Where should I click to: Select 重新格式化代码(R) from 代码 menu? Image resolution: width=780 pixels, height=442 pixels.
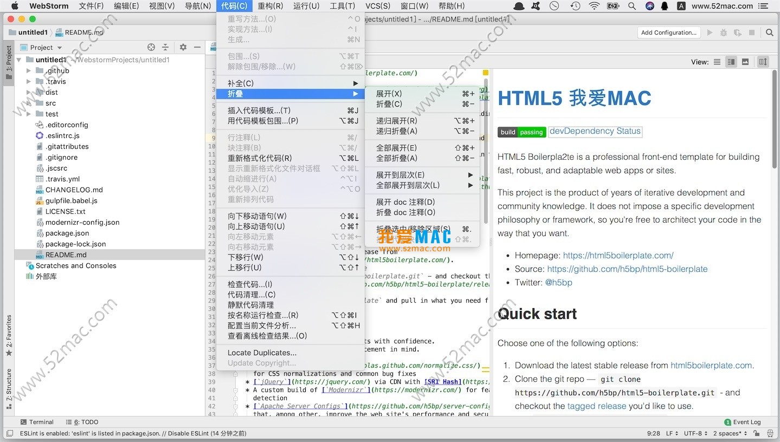click(x=291, y=158)
